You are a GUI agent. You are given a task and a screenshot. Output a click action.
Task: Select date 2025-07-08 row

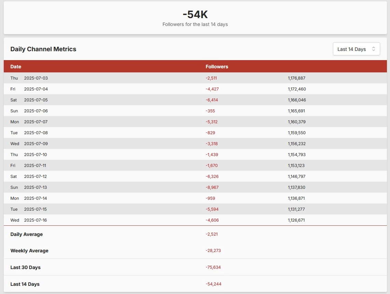[195, 133]
